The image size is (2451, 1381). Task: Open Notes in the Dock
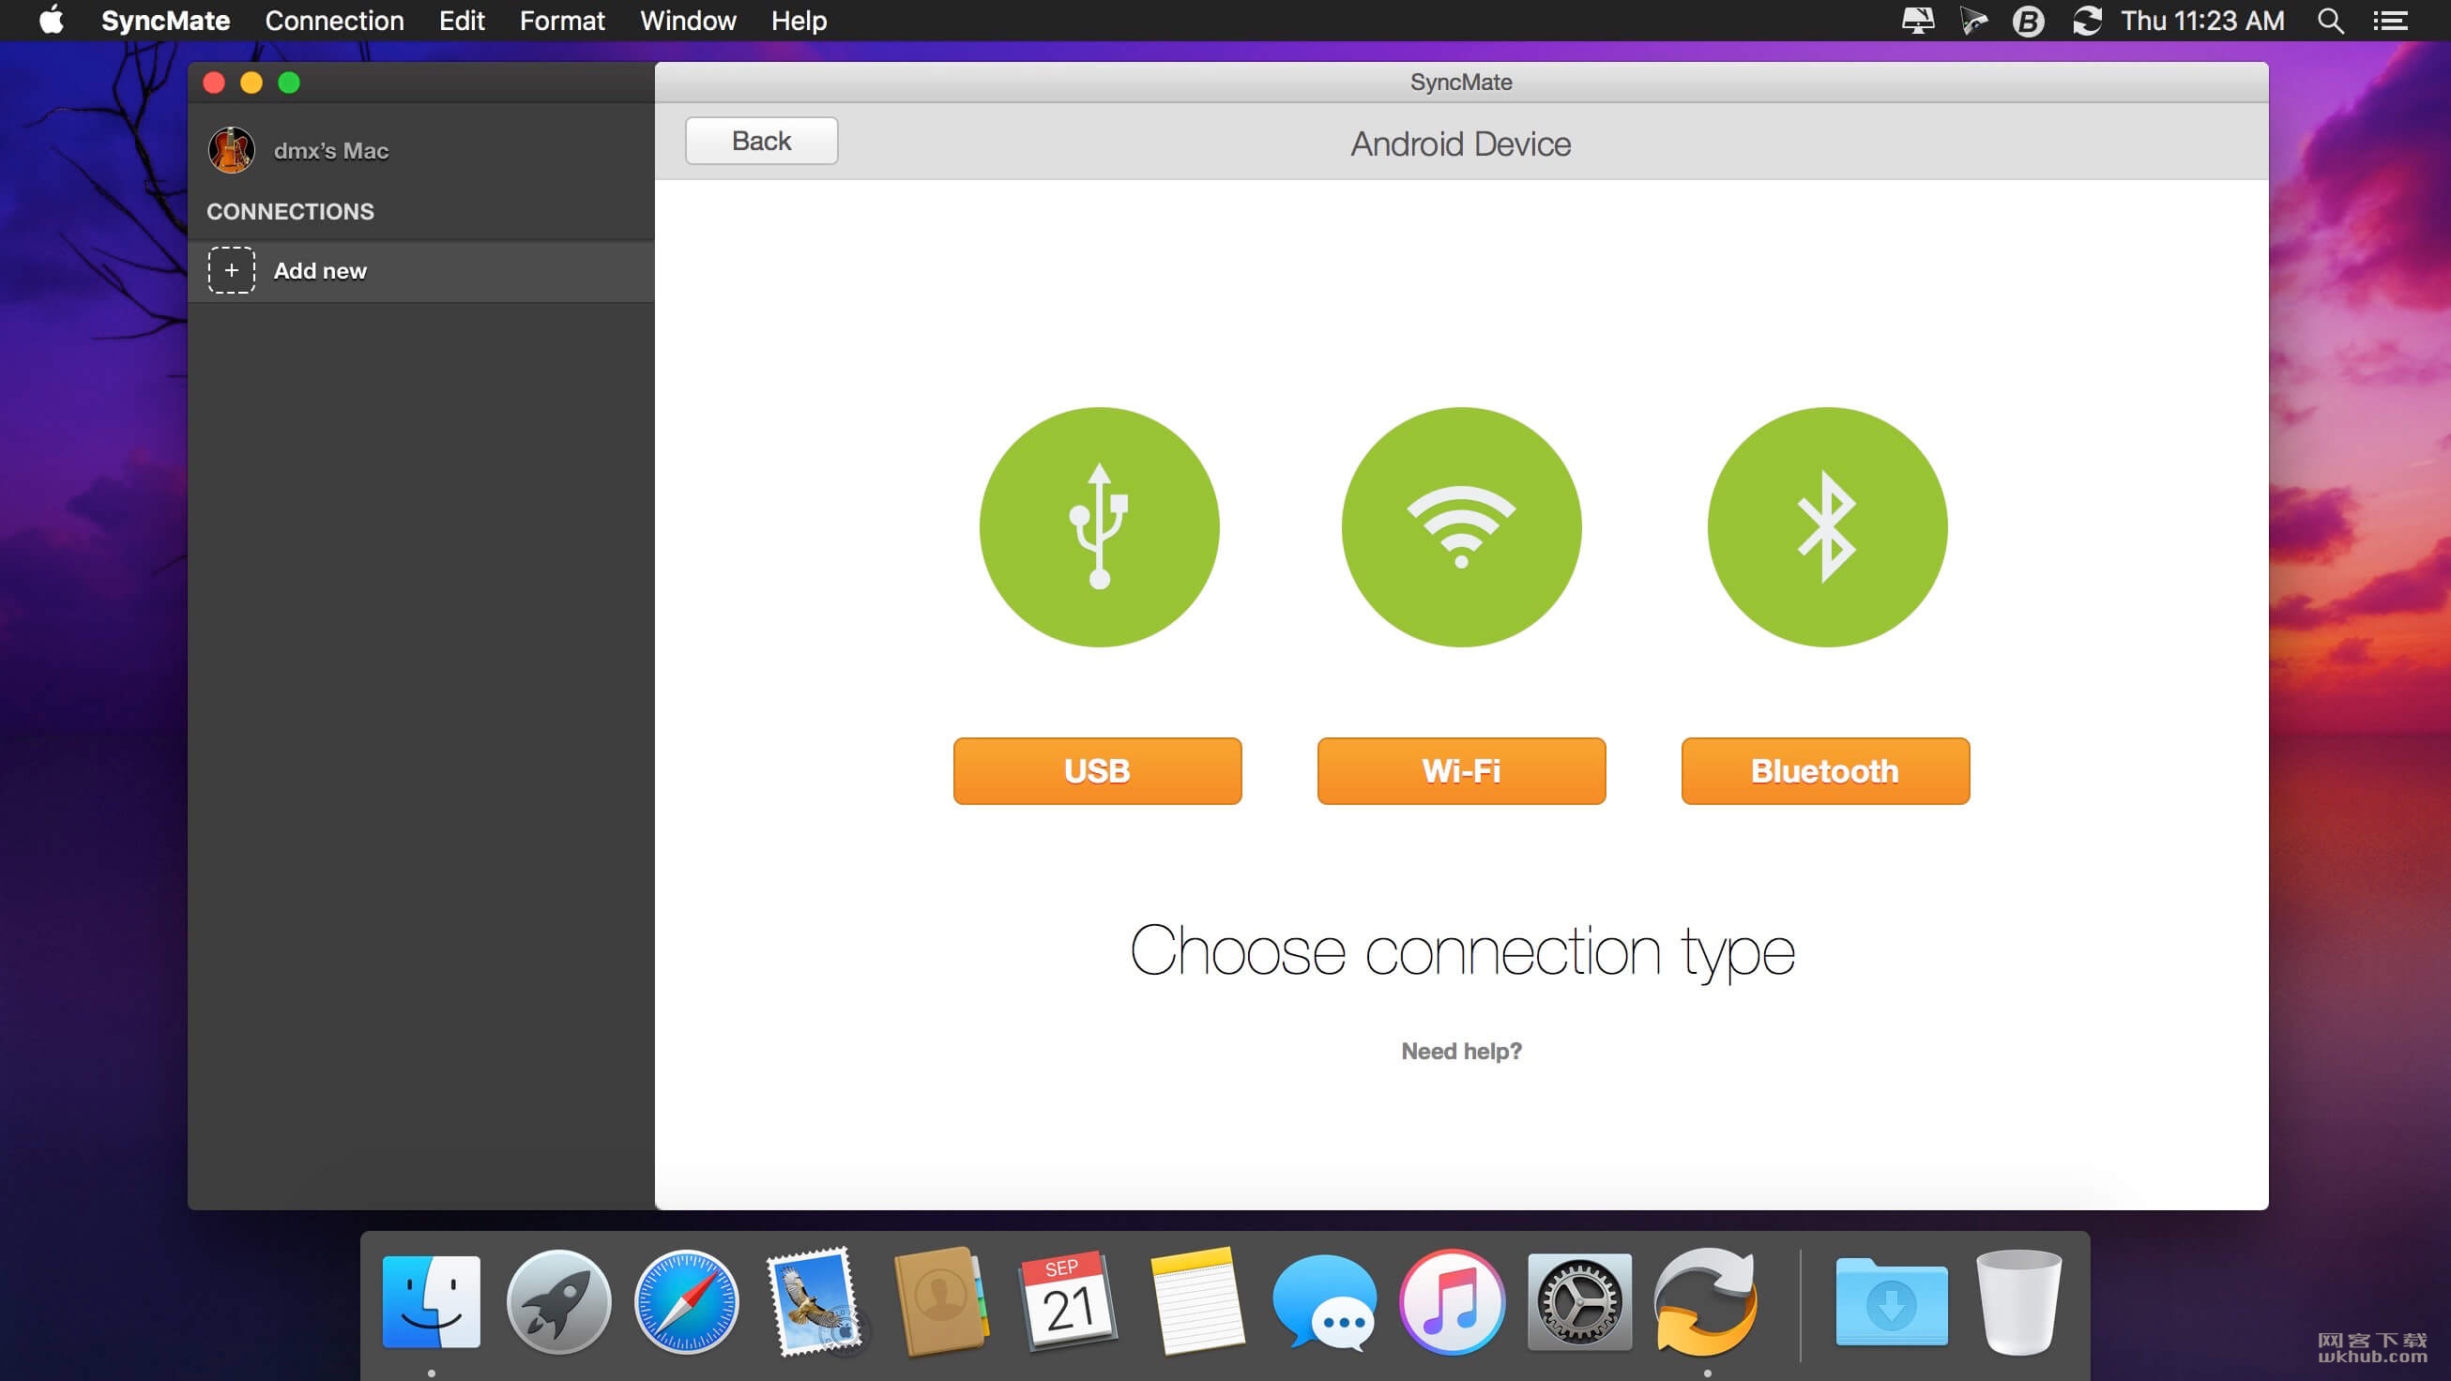pyautogui.click(x=1196, y=1301)
